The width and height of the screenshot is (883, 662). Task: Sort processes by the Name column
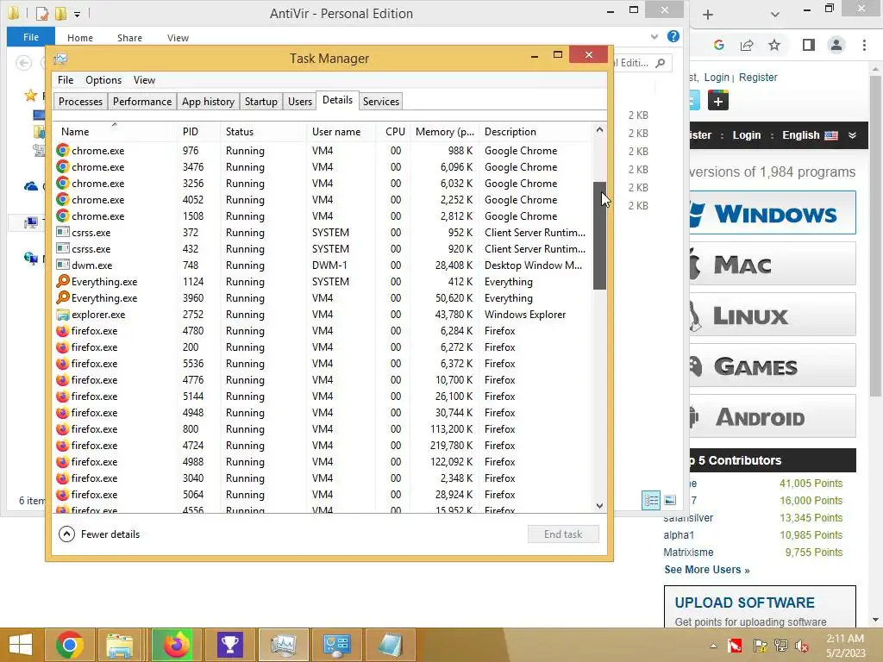[x=75, y=132]
